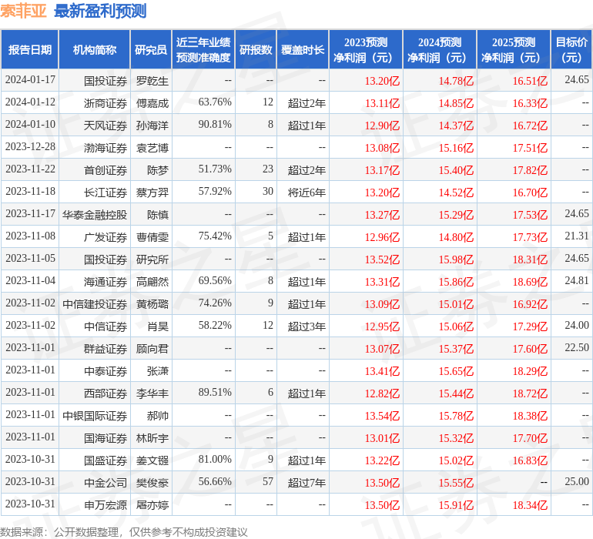Screen dimensions: 593x539
Task: Click analyst name 孙海洋
Action: (x=152, y=126)
